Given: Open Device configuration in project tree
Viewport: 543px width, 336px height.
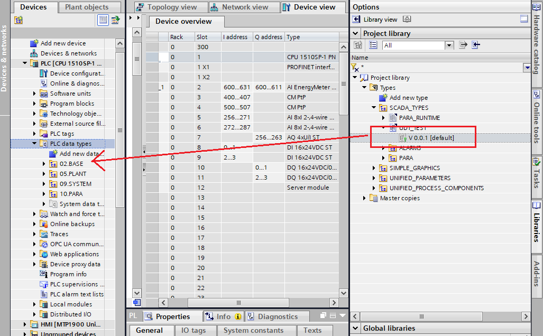Looking at the screenshot, I should click(77, 73).
